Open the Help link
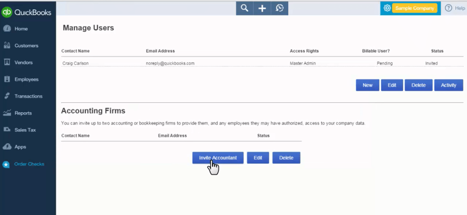 pos(460,8)
